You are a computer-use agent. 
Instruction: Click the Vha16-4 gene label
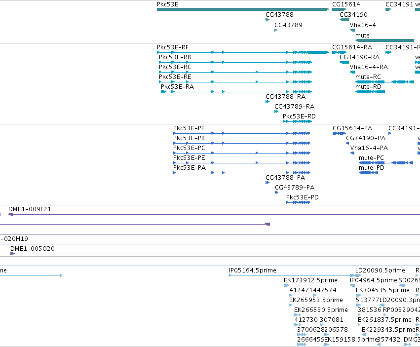coord(363,25)
